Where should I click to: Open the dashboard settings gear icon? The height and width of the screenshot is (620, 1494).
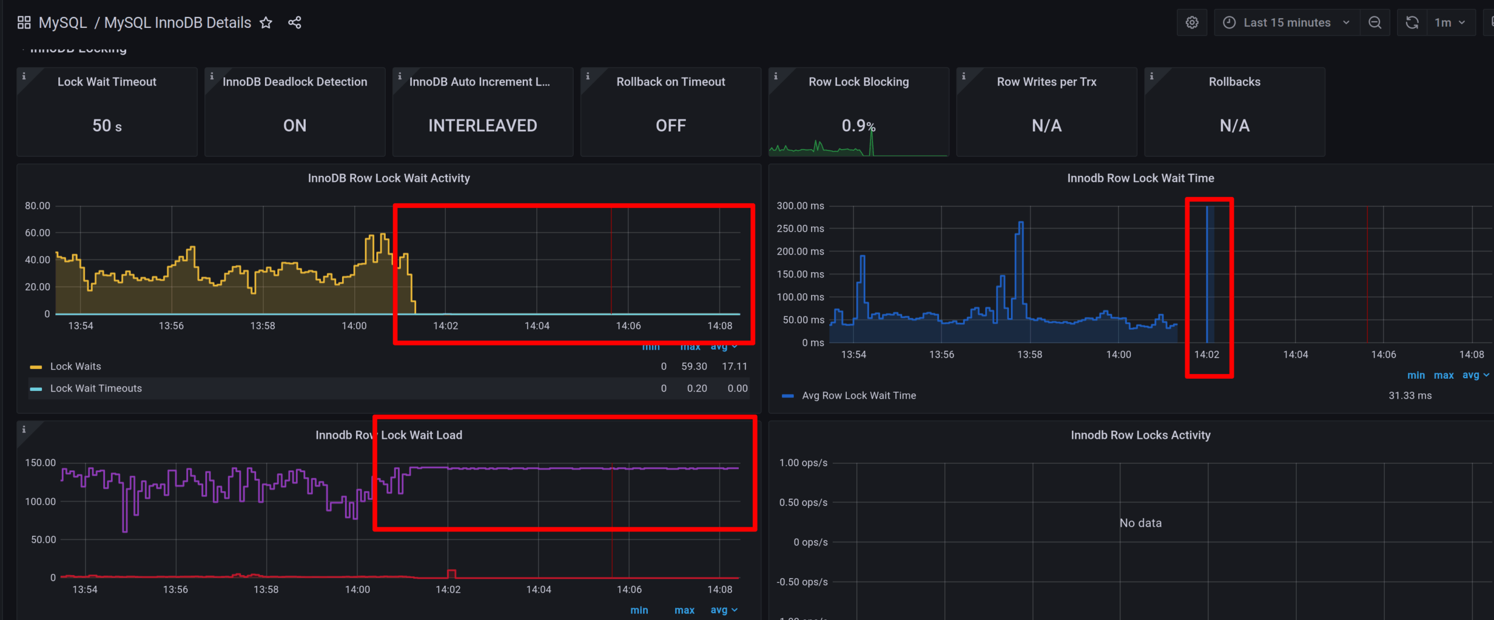pyautogui.click(x=1192, y=22)
